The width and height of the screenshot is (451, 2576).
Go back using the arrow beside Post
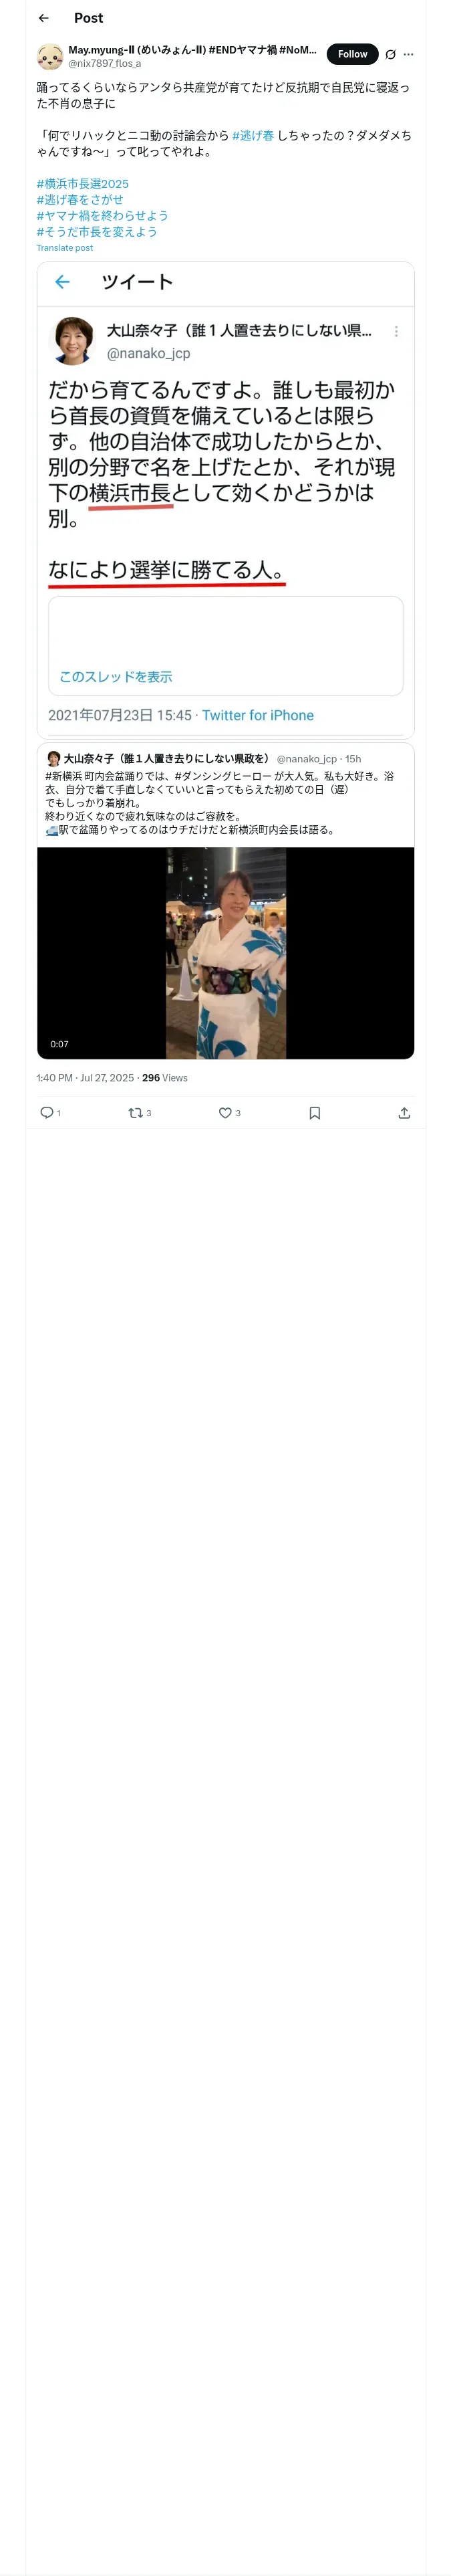coord(44,18)
